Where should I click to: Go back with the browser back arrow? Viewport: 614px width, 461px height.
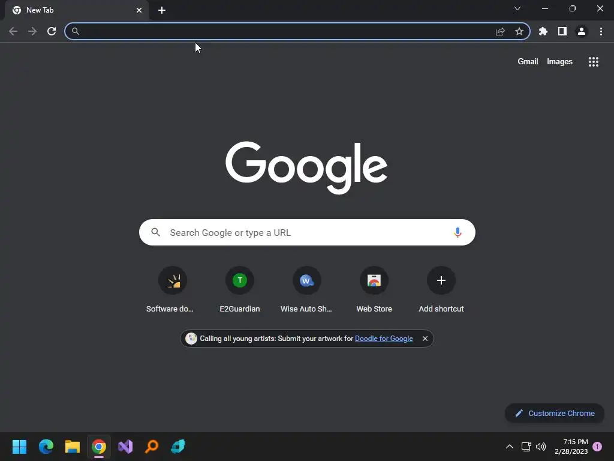click(13, 31)
